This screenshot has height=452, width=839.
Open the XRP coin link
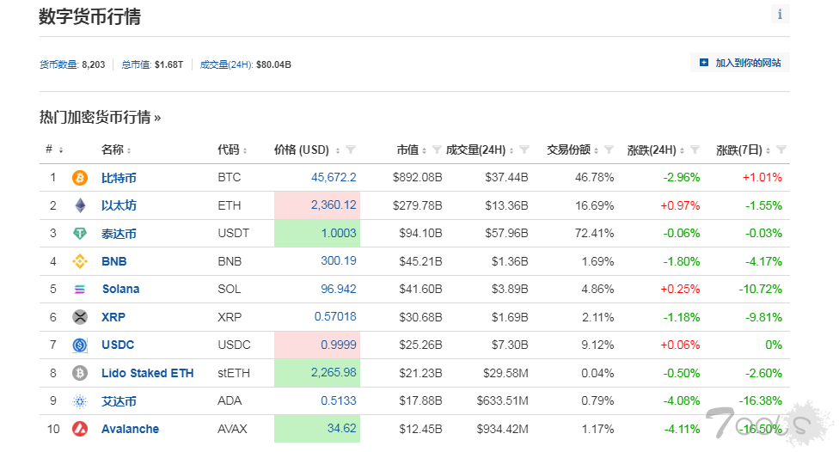113,317
